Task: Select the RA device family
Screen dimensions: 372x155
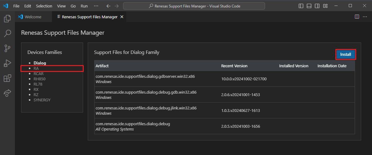Action: (36, 68)
